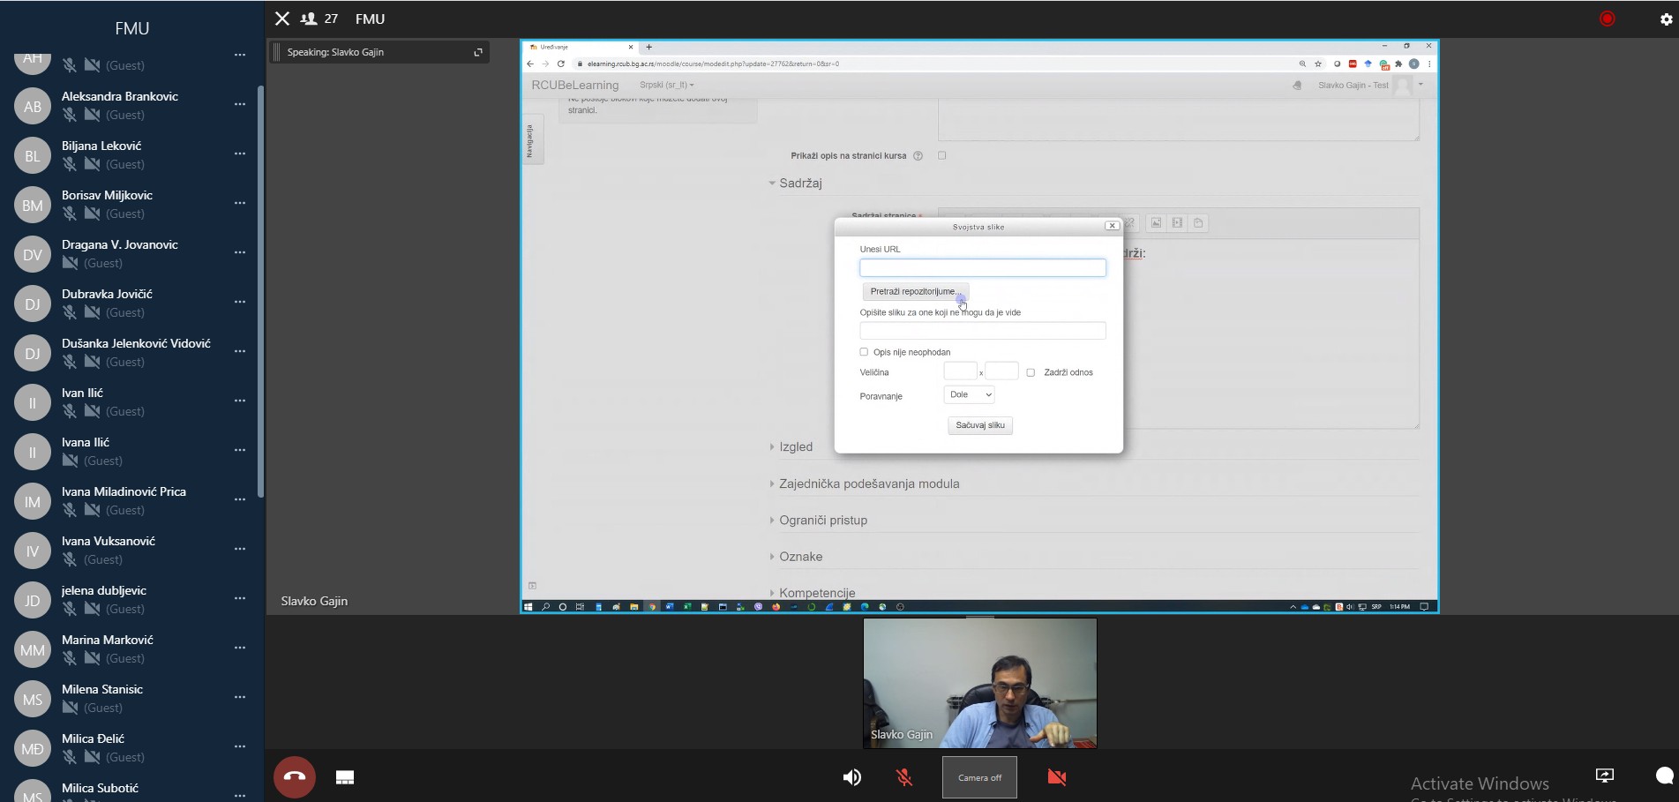Hang up with the red leave call button
Screen dimensions: 1679x802
pyautogui.click(x=295, y=777)
